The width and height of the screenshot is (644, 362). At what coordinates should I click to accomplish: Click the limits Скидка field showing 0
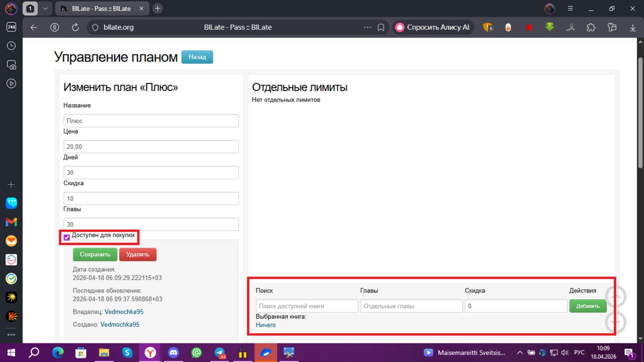[x=516, y=306]
